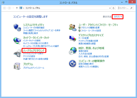
Task: Click the Ease of Access circle icon
Action: coord(73,63)
